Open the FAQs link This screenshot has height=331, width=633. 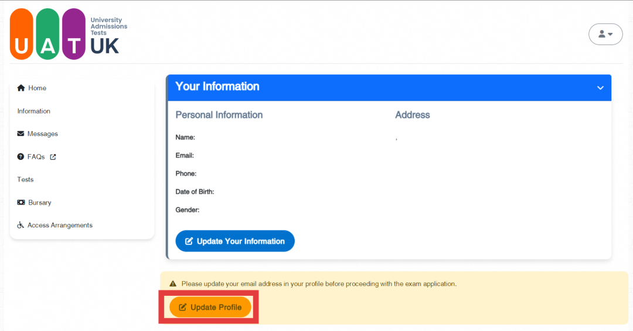tap(36, 156)
